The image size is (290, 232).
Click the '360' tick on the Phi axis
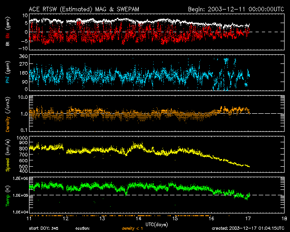pyautogui.click(x=24, y=56)
